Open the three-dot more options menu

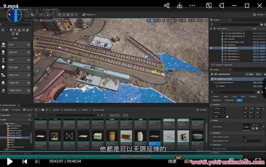(x=192, y=5)
